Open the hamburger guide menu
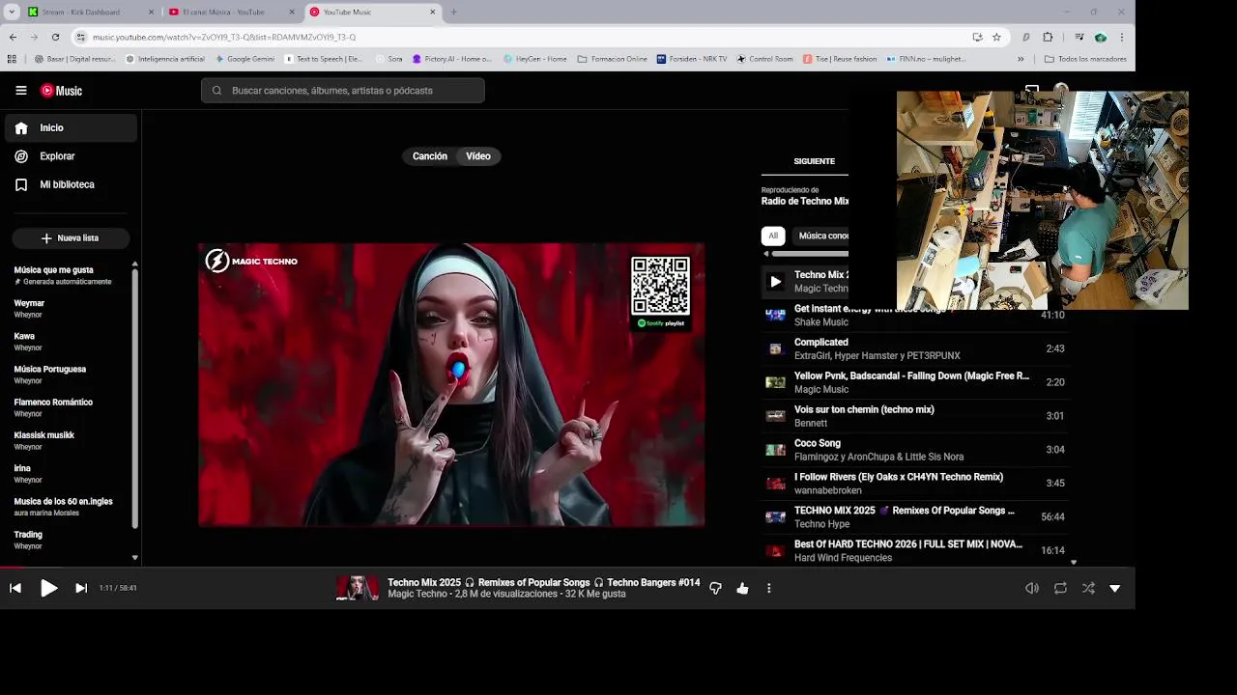The image size is (1237, 695). click(x=20, y=91)
